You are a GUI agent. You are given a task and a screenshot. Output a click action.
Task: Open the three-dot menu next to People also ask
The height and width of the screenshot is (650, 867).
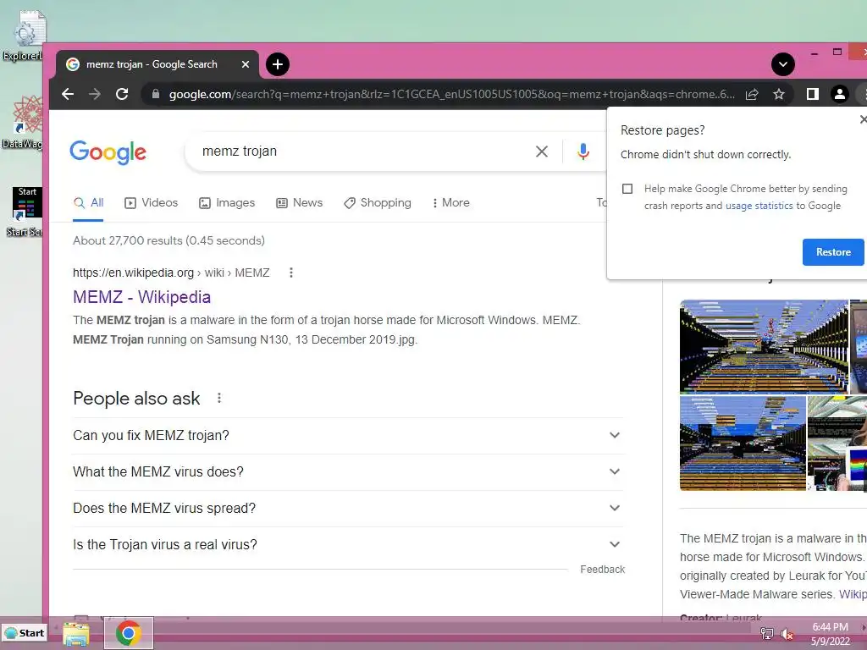pyautogui.click(x=219, y=398)
